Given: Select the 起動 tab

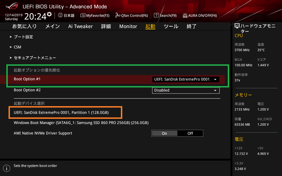Looking at the screenshot, I should click(x=150, y=26).
